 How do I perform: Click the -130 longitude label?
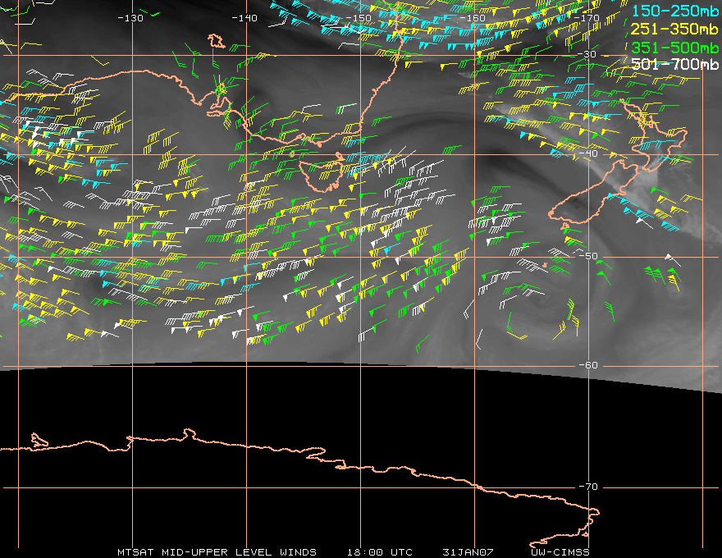point(130,18)
